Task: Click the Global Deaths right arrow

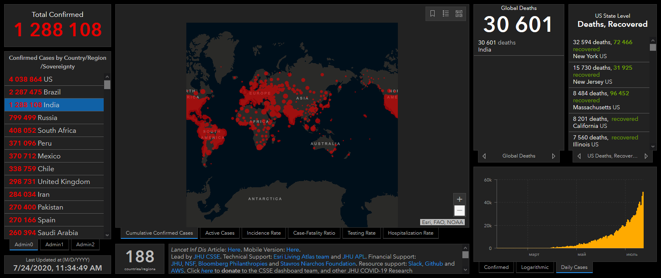Action: point(554,156)
